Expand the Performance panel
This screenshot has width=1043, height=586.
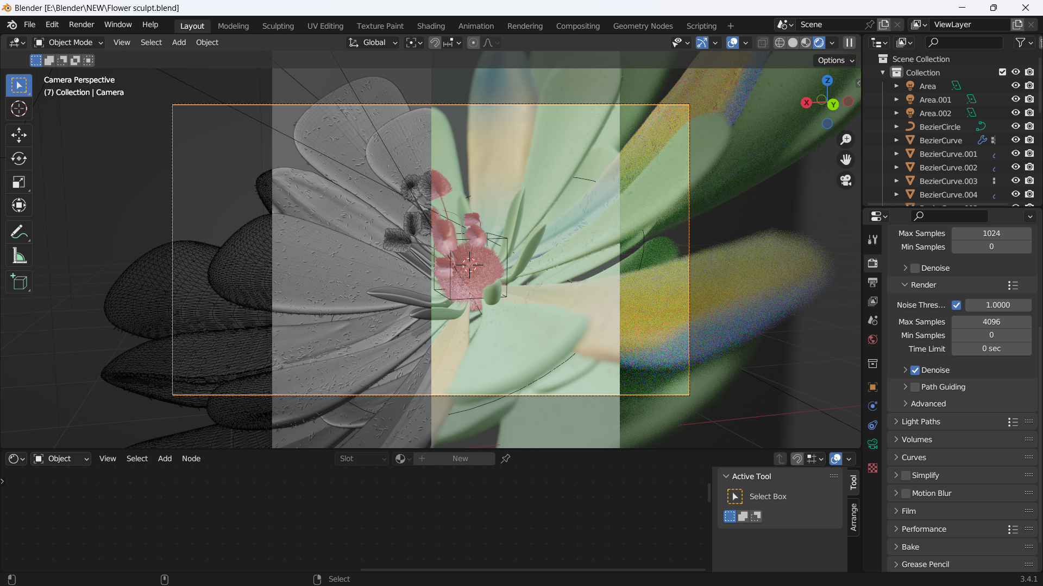point(923,529)
